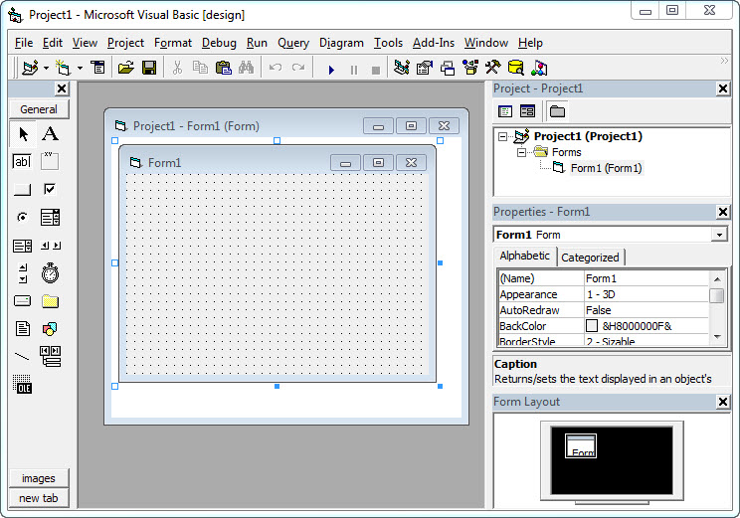This screenshot has height=518, width=740.
Task: Toggle Folders view in Project explorer
Action: point(557,111)
